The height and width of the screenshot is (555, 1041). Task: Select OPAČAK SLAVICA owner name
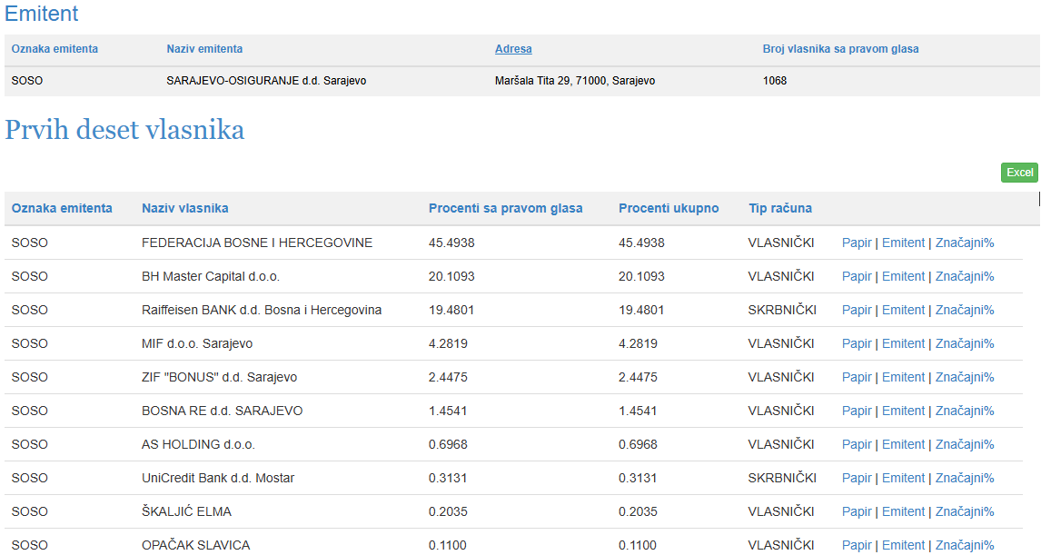[196, 546]
